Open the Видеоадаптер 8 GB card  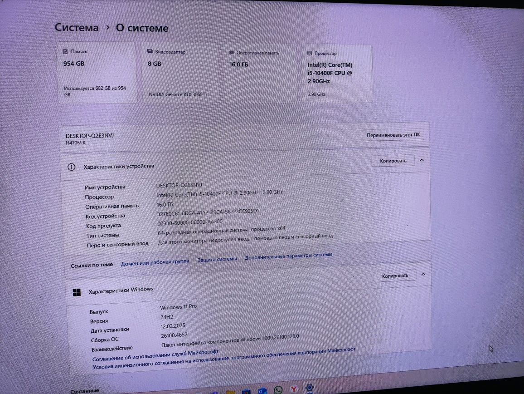point(180,73)
